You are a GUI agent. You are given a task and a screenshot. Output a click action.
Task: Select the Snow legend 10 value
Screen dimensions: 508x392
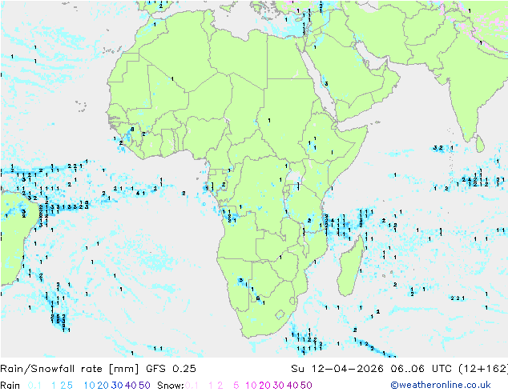251,386
